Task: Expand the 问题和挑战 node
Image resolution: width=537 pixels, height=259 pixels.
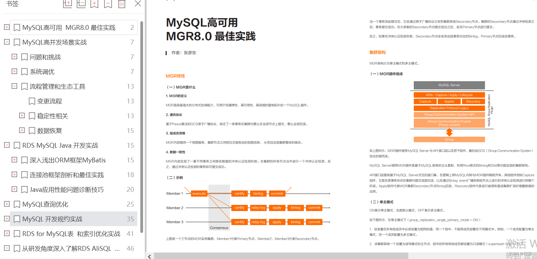Action: [x=14, y=56]
